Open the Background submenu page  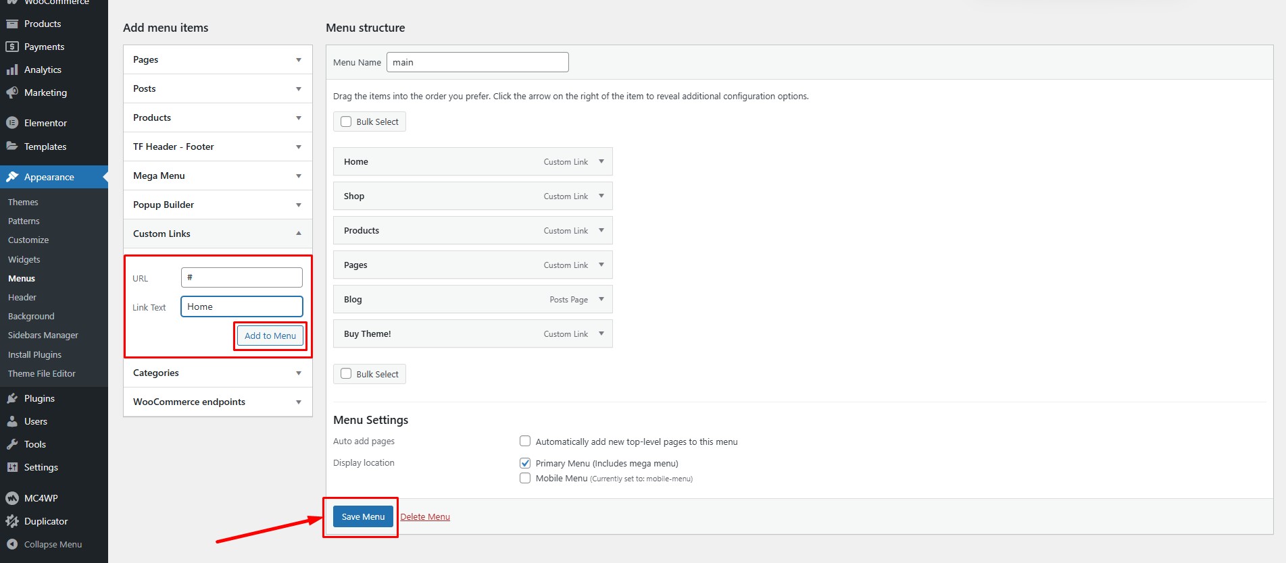click(31, 316)
